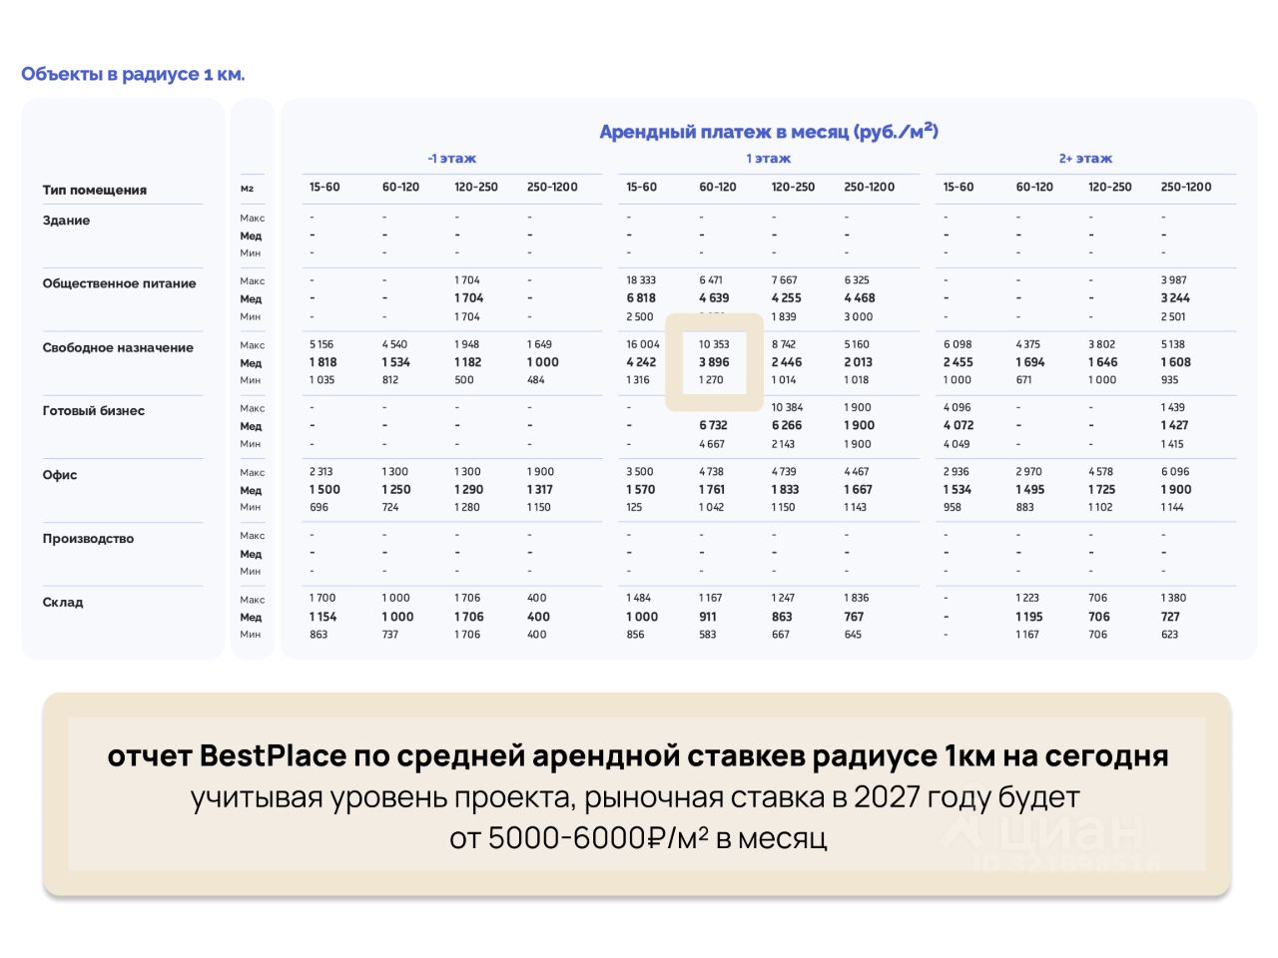Screen dimensions: 1278x958
Task: Click the Склад median "727"
Action: click(x=1170, y=617)
